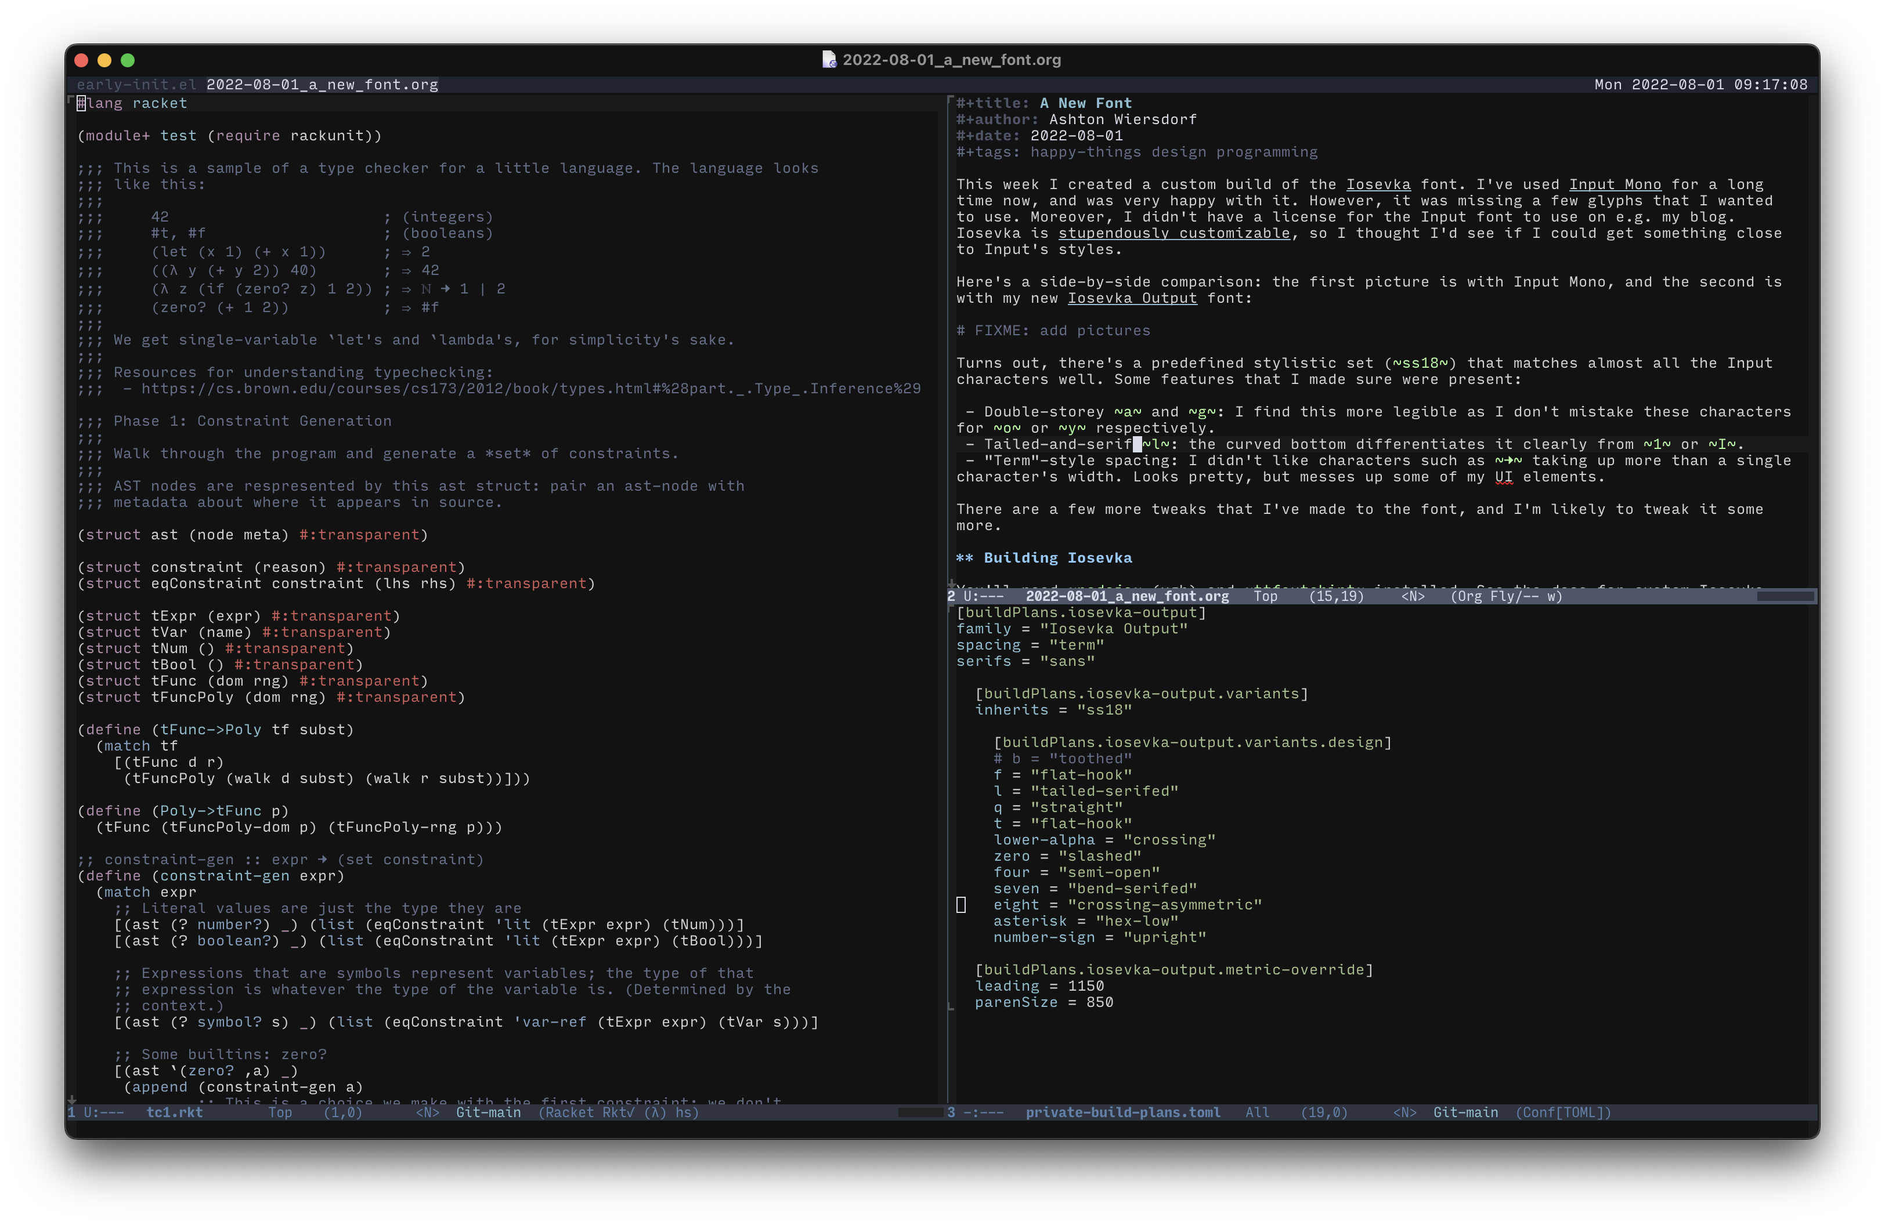Click the yellow minimize window button
The height and width of the screenshot is (1225, 1885).
coord(104,60)
